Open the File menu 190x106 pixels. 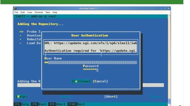(x=16, y=12)
